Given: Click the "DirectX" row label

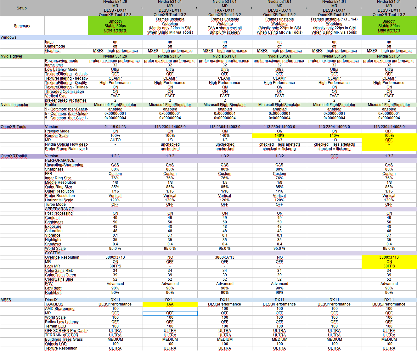Looking at the screenshot, I should pos(51,300).
